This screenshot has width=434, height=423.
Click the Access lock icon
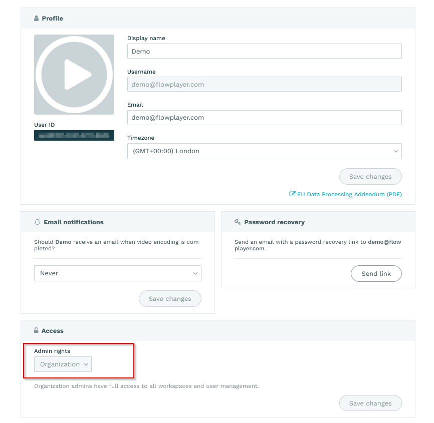(36, 330)
